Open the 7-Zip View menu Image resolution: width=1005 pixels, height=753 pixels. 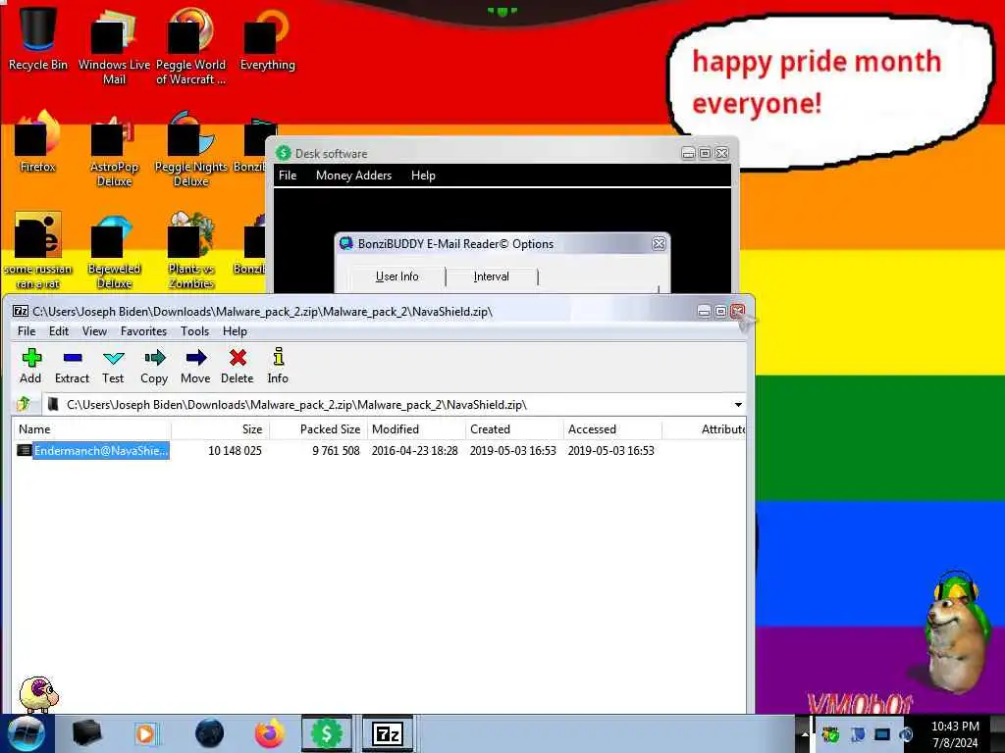click(x=94, y=331)
